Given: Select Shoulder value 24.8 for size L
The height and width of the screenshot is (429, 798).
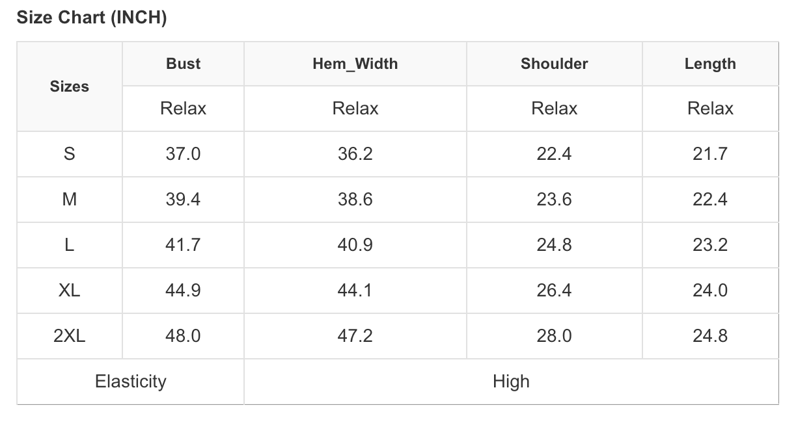Looking at the screenshot, I should (x=554, y=245).
